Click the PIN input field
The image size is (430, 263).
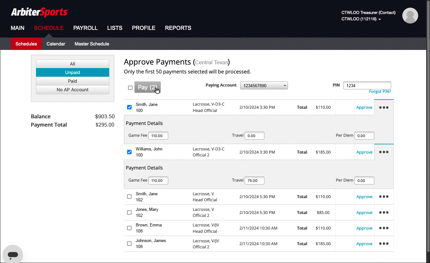pos(367,86)
